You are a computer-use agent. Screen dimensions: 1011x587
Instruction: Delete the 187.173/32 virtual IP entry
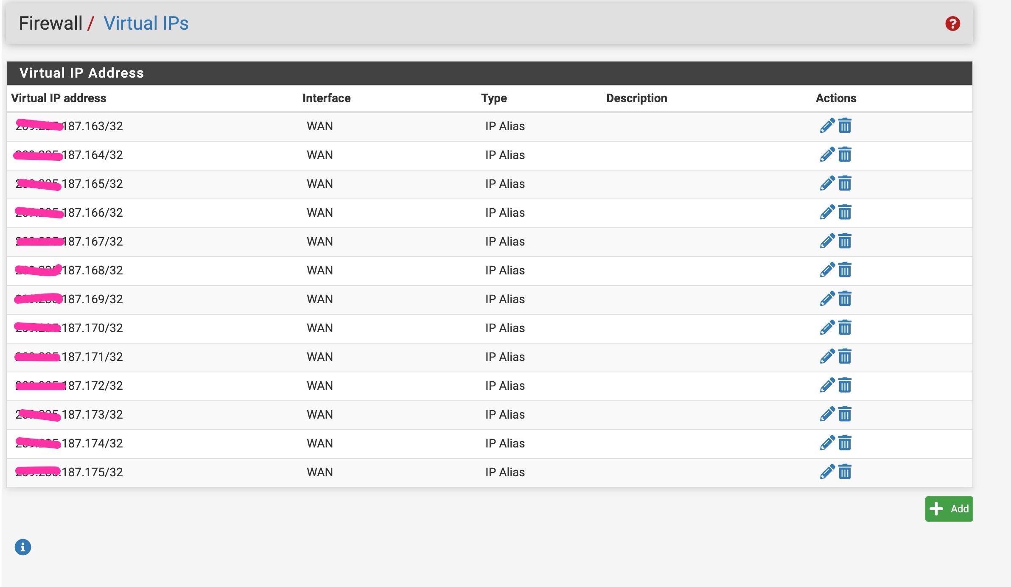pos(845,414)
